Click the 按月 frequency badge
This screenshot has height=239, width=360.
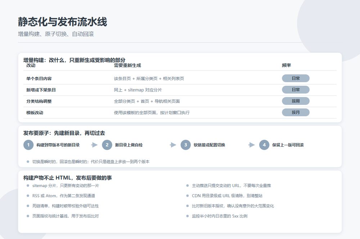coord(296,112)
